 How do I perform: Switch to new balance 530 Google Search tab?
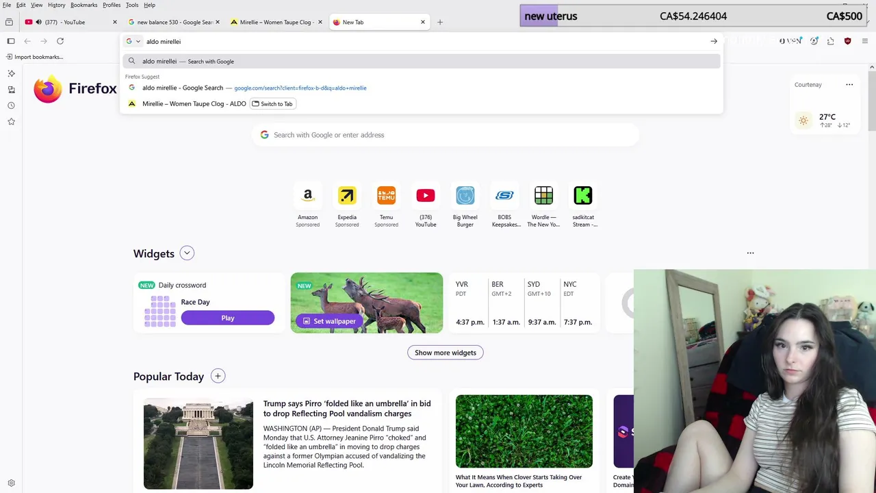[x=173, y=22]
